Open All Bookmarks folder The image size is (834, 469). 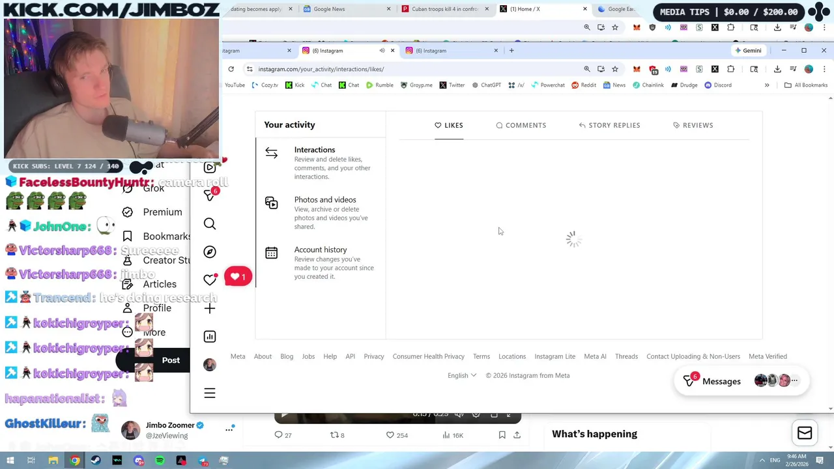pos(806,85)
